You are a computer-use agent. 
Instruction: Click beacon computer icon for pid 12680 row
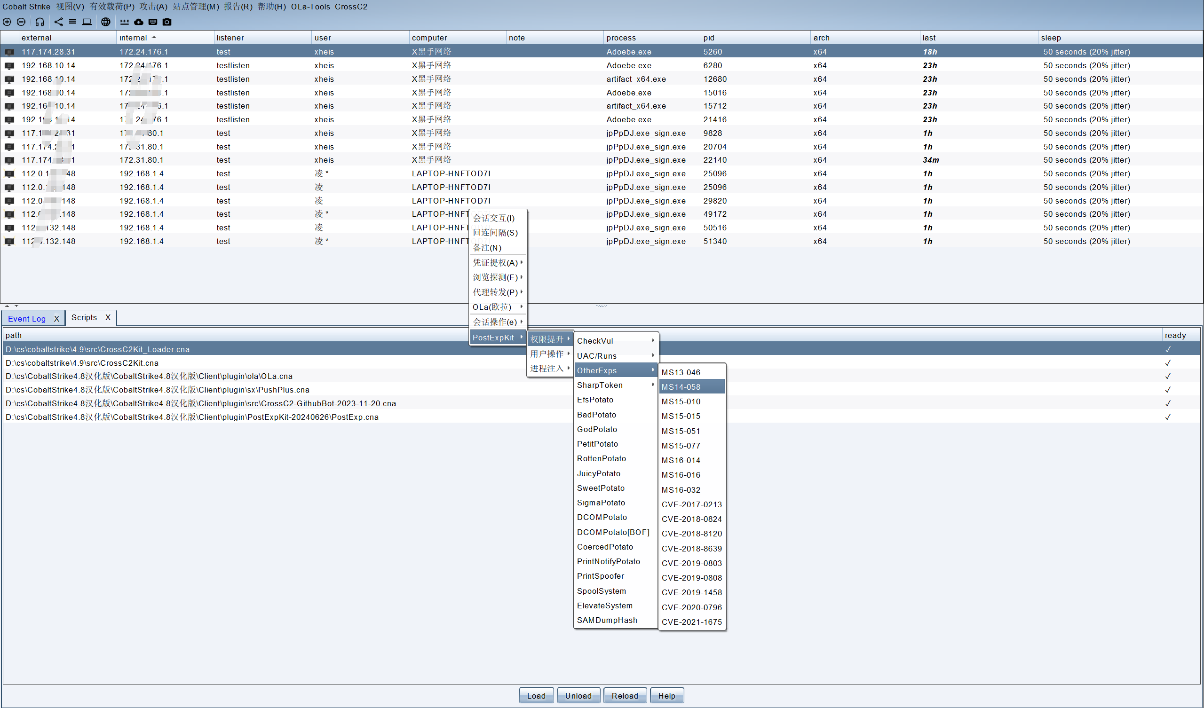click(x=9, y=79)
